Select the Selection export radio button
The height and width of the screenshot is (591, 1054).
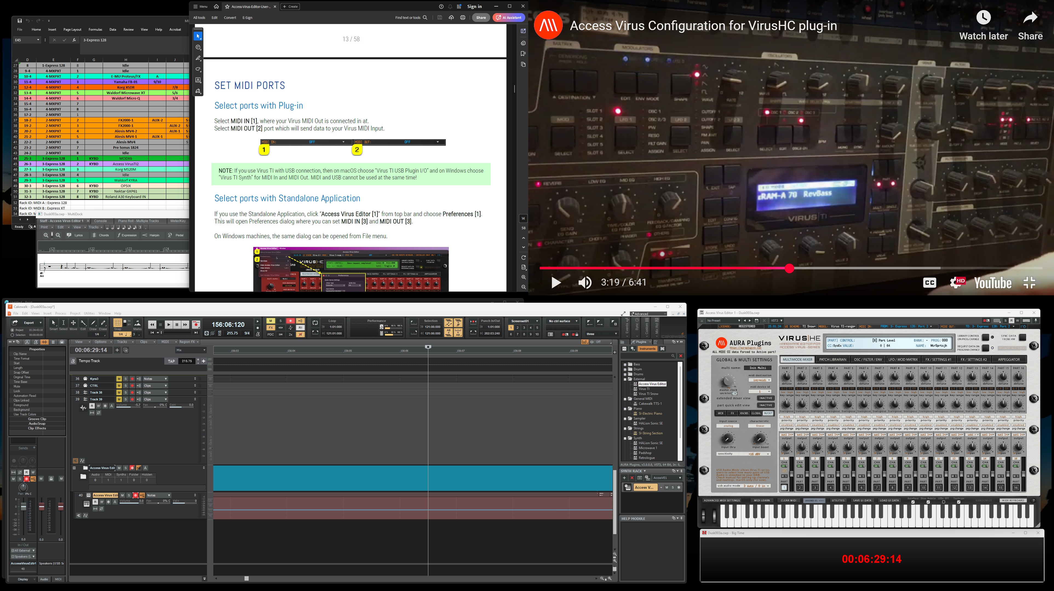pos(12,335)
